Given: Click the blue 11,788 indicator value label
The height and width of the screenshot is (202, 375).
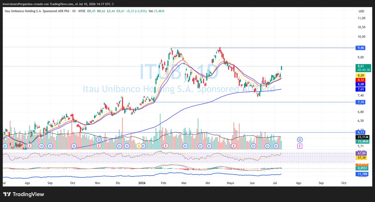Looking at the screenshot, I should tap(362, 174).
